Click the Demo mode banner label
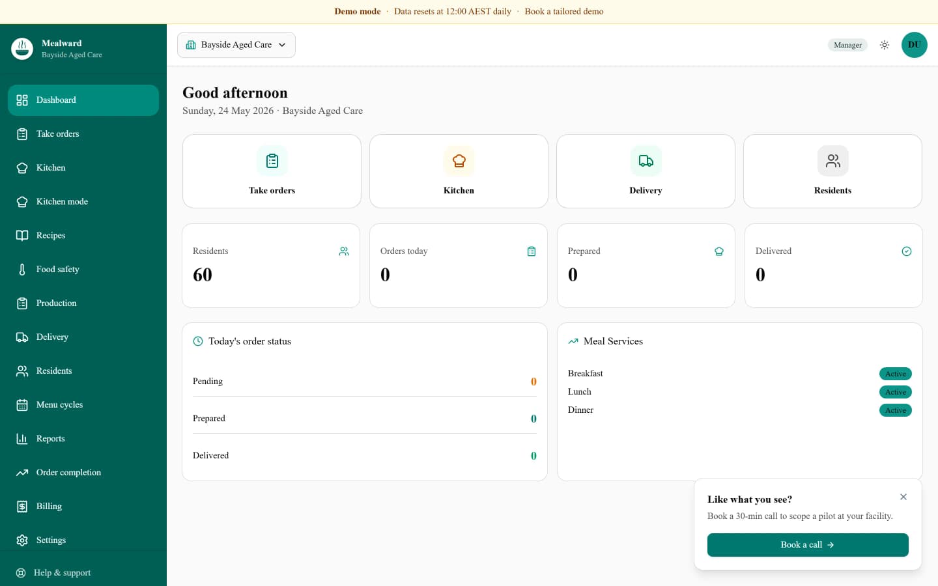This screenshot has height=586, width=938. [x=358, y=12]
